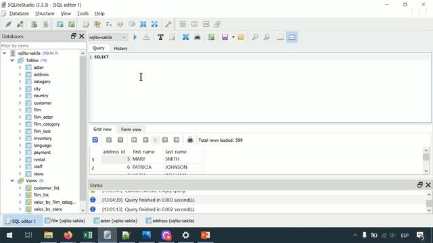The width and height of the screenshot is (433, 243).
Task: Open the Structure menu
Action: point(45,13)
